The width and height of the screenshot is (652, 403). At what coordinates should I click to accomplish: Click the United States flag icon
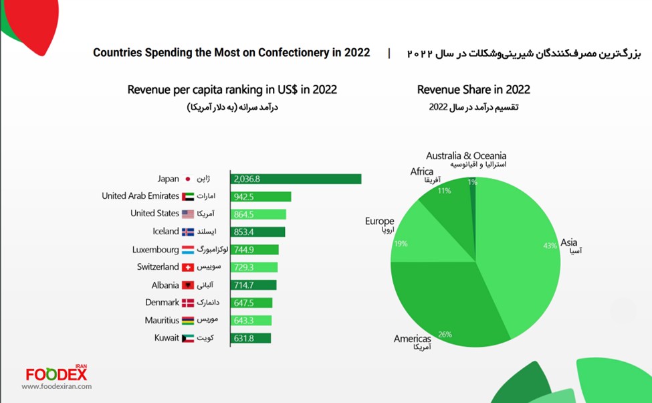click(188, 214)
